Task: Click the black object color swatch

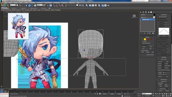Action: [x=154, y=15]
